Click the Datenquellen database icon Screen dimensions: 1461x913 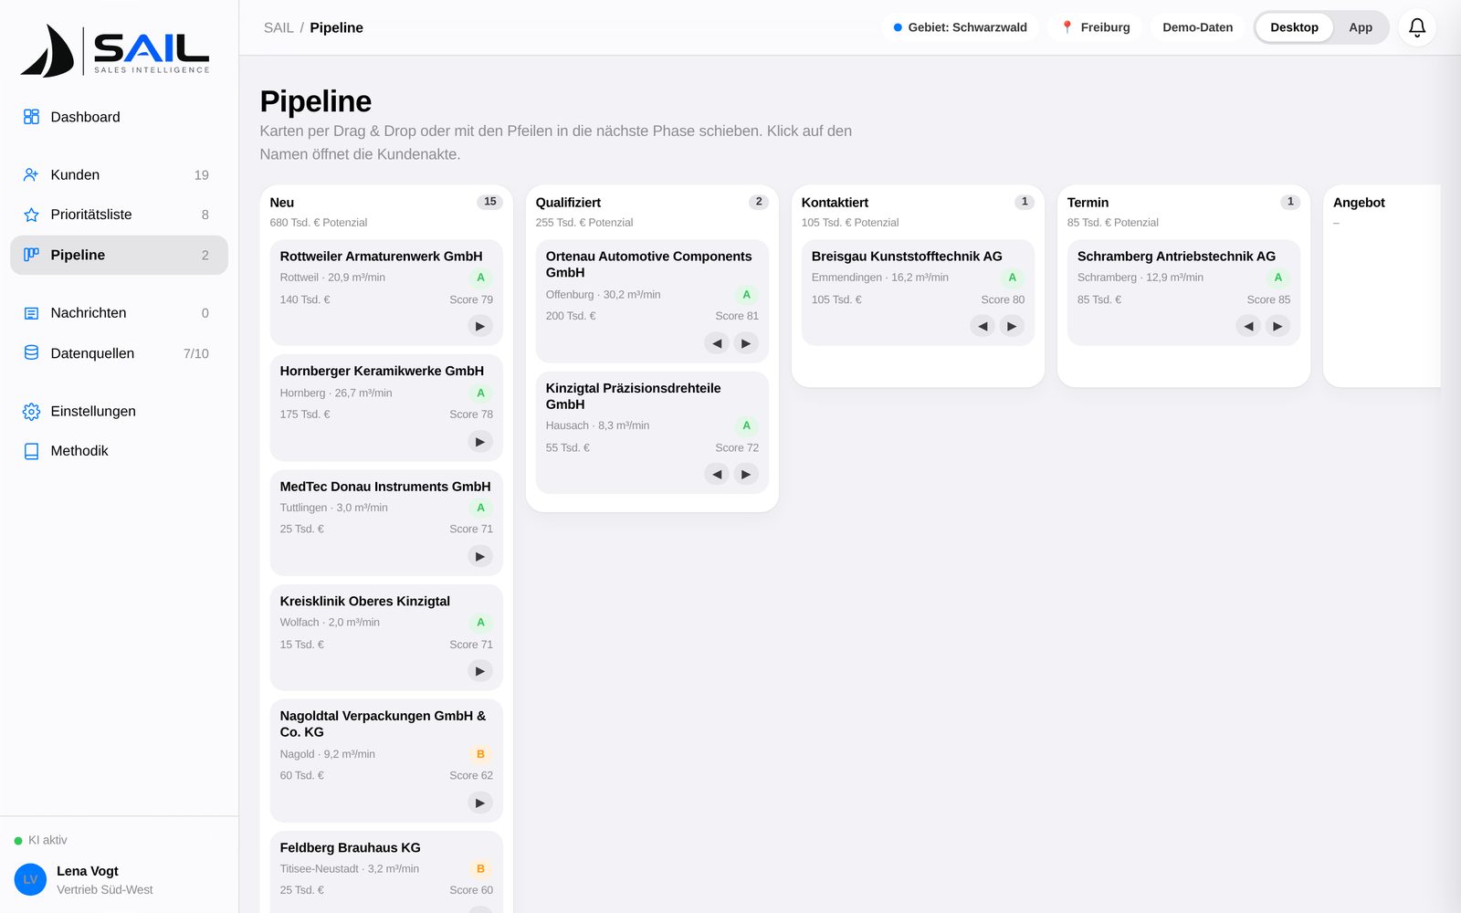[31, 353]
